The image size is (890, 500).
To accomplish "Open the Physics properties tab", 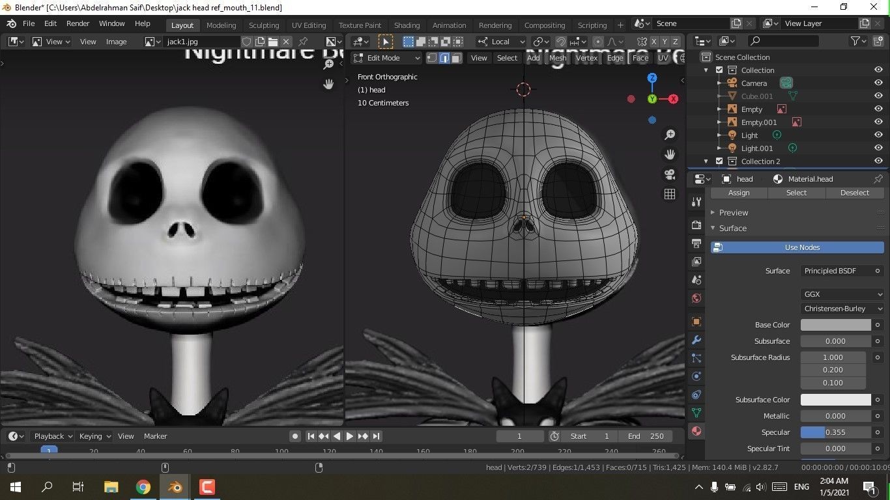I will 696,376.
